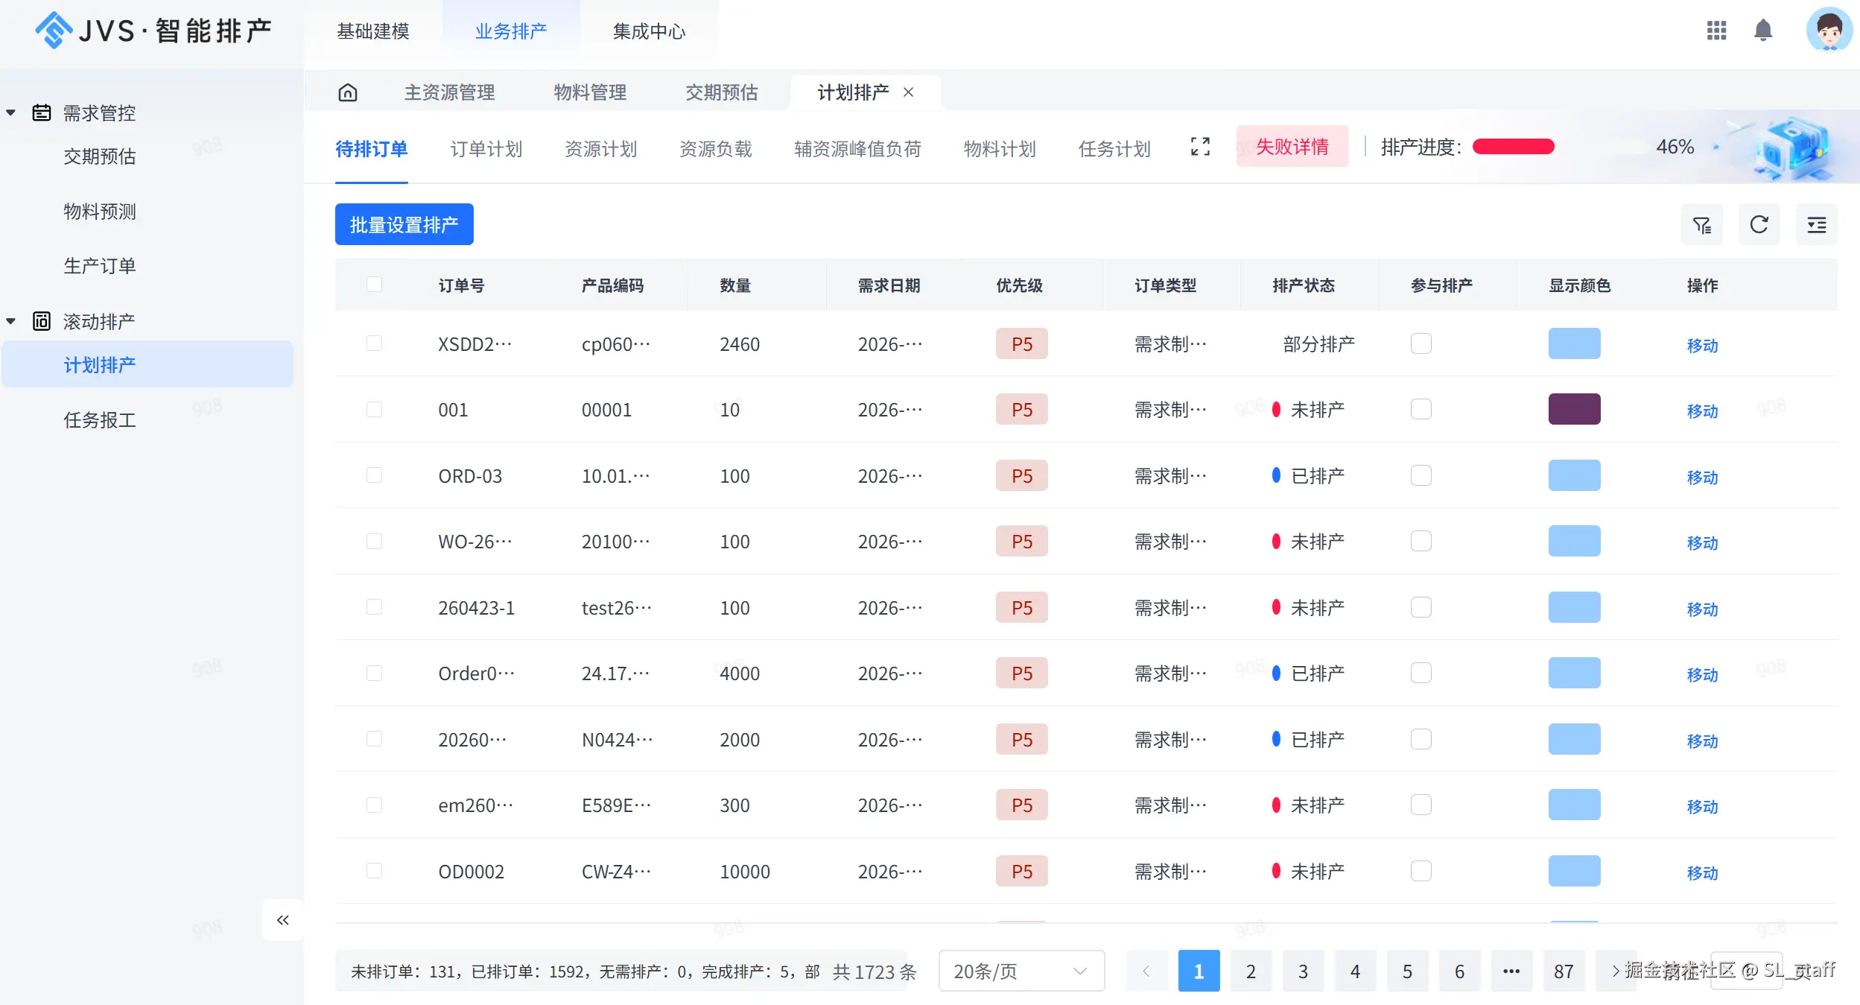The width and height of the screenshot is (1860, 1005).
Task: Collapse the 滚动排产 tree section
Action: click(x=11, y=322)
